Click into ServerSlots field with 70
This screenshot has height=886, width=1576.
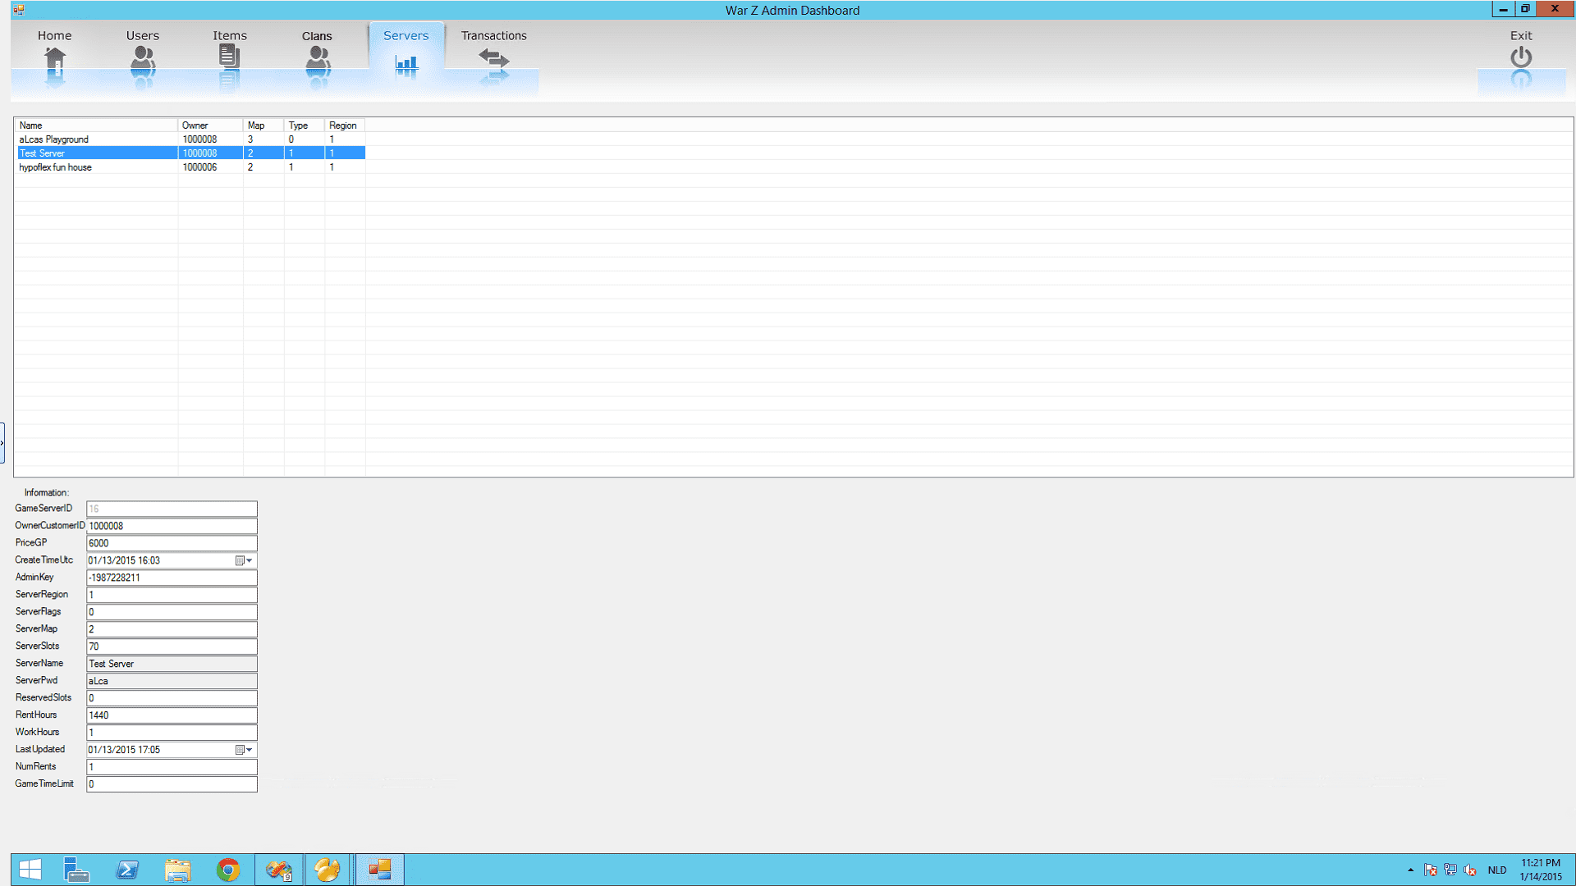[x=172, y=646]
